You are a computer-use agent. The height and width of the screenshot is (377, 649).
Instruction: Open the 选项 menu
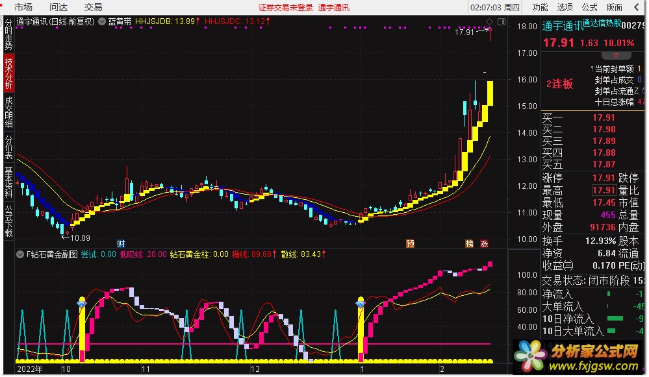[x=565, y=7]
